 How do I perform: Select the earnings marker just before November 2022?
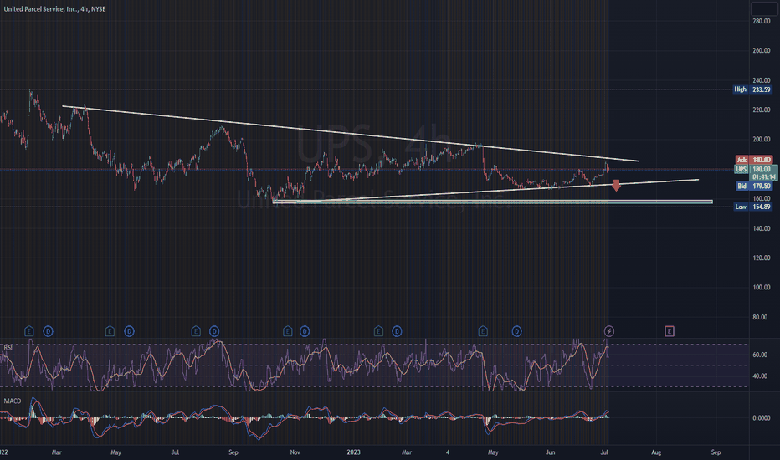(x=288, y=331)
